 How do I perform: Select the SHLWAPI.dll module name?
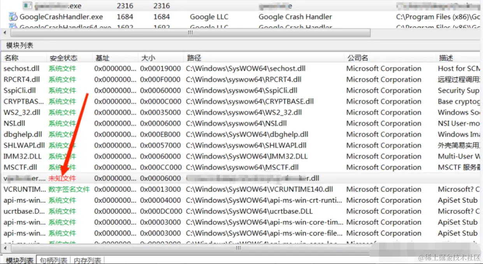(x=24, y=145)
